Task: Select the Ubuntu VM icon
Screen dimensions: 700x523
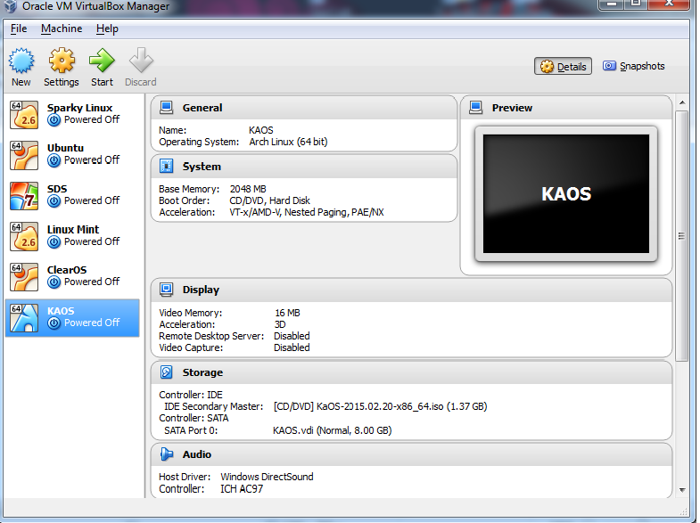Action: pyautogui.click(x=24, y=155)
